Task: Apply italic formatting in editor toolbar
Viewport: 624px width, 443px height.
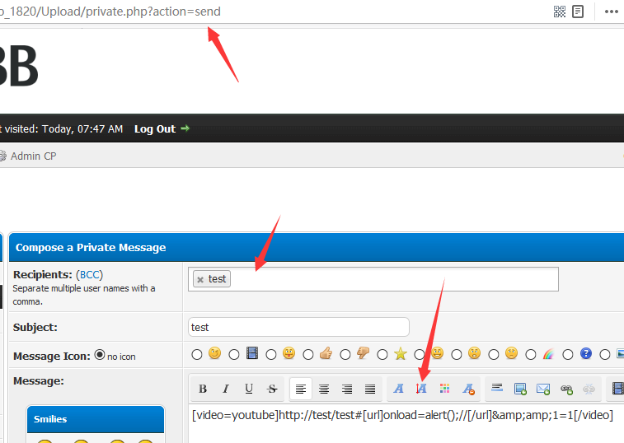Action: pyautogui.click(x=226, y=389)
